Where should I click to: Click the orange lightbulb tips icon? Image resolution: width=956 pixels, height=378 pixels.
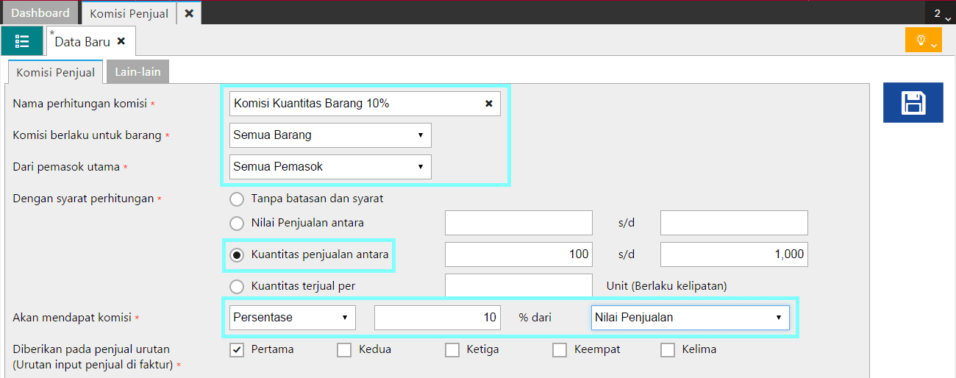pos(924,40)
